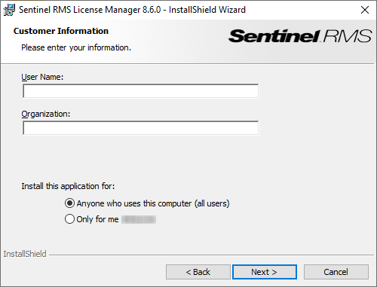Focus the Organization text box
The image size is (377, 287).
tap(140, 128)
